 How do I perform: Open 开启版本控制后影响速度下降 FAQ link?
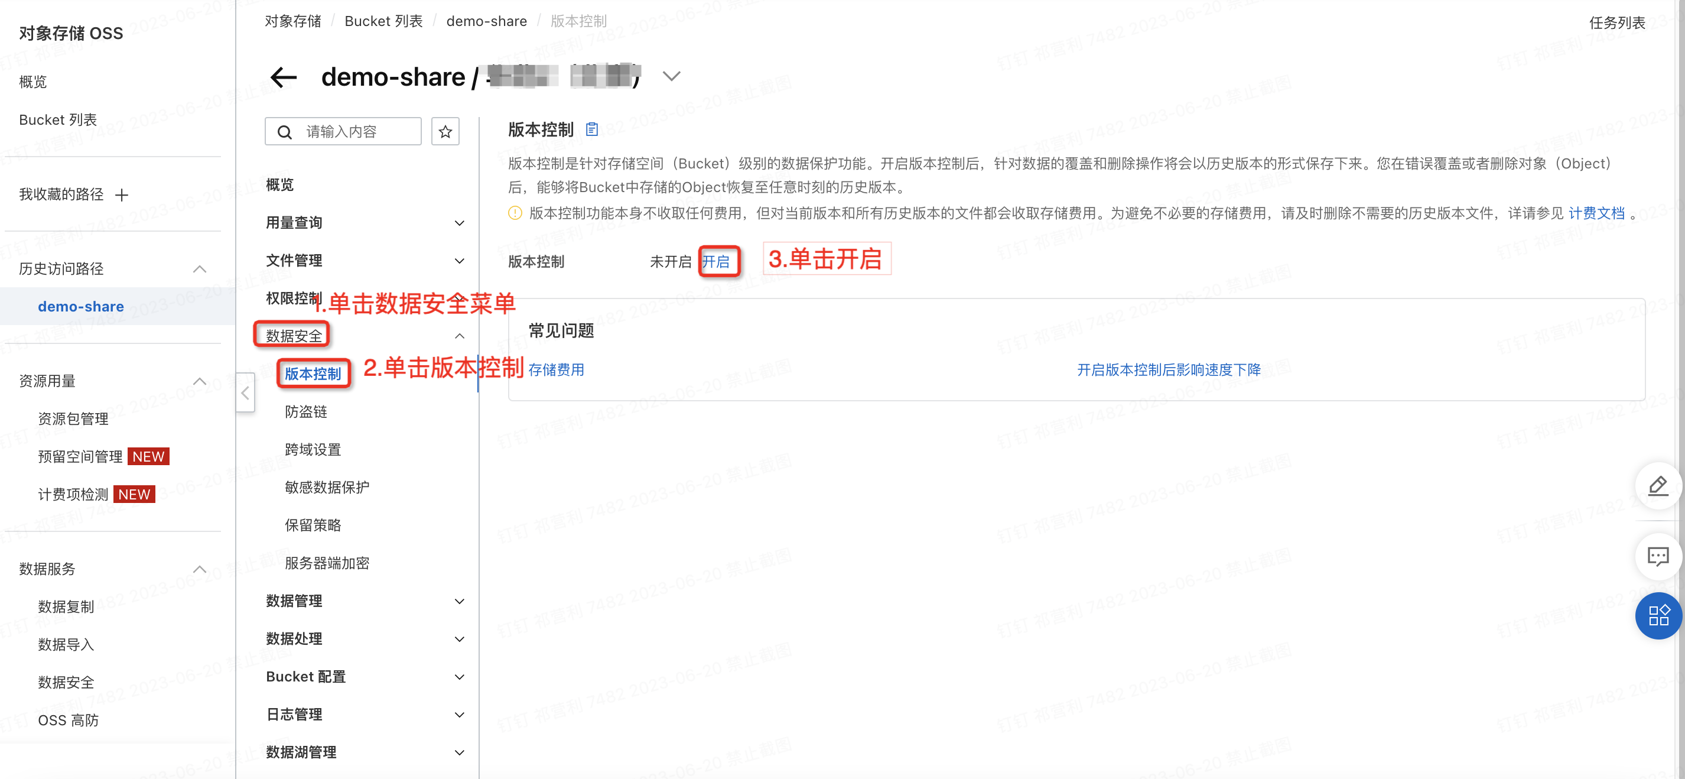(1168, 369)
